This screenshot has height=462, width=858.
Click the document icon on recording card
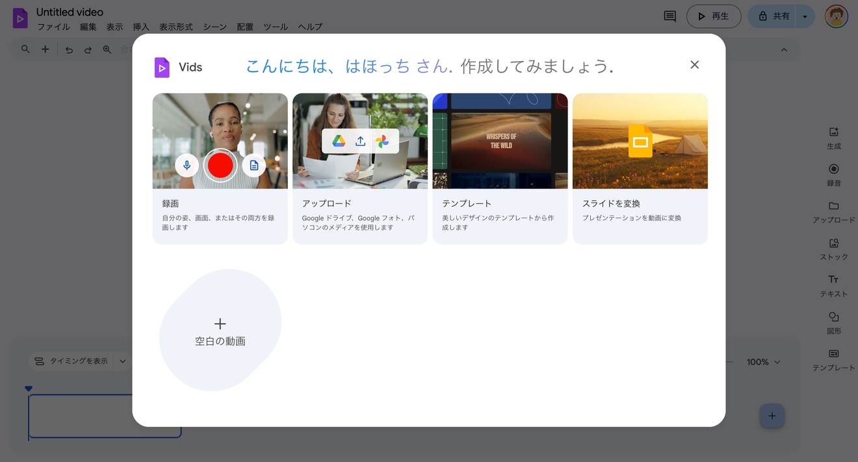pos(254,165)
